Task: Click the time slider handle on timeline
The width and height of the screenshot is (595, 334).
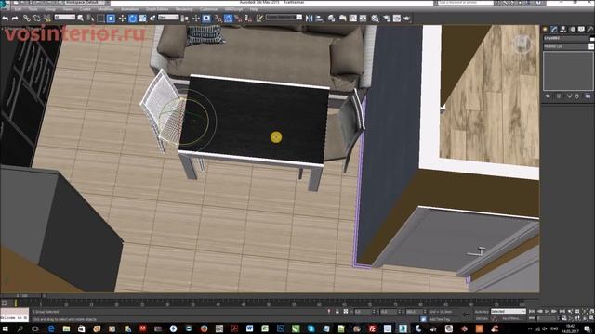Action: [21, 296]
